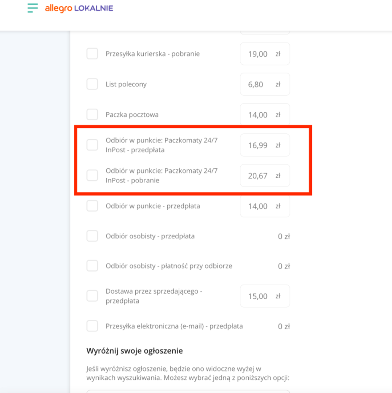Edit the 15,00 seller delivery price field

[258, 296]
